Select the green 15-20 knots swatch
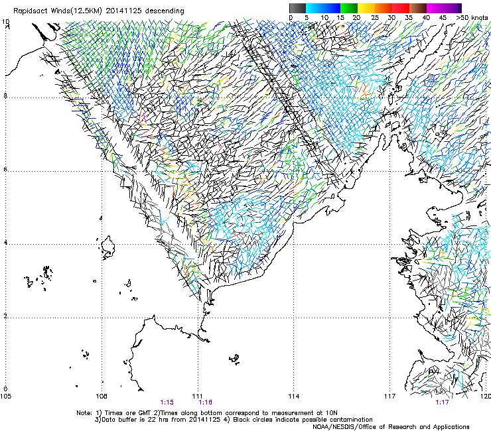This screenshot has height=431, width=491. tap(349, 8)
